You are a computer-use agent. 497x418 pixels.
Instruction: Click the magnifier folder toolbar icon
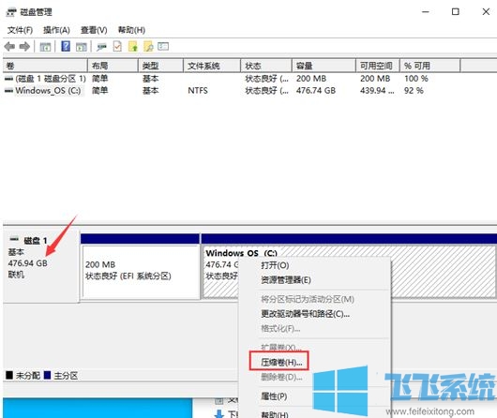pos(148,47)
